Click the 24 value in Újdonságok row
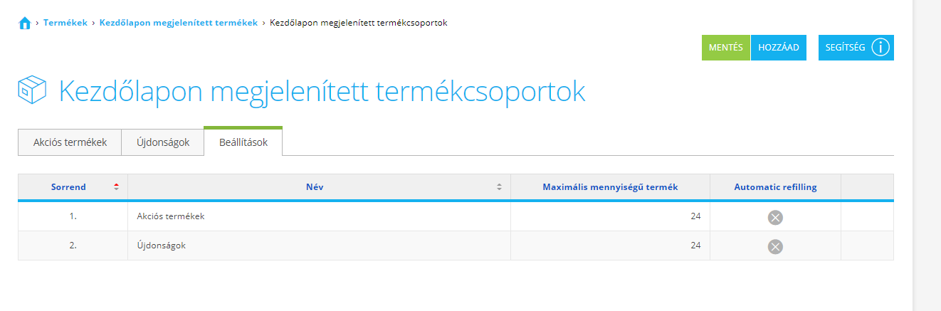941x311 pixels. pos(695,246)
